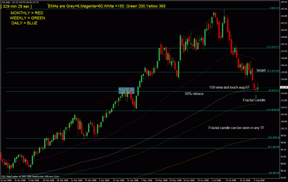
Task: Click the Fibonacci '50 @116.23' level label
Action: [x=274, y=90]
